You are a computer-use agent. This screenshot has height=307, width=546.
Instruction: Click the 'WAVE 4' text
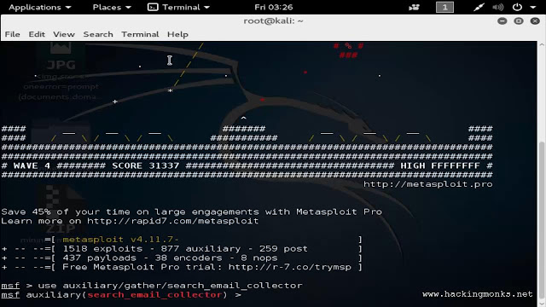point(32,165)
